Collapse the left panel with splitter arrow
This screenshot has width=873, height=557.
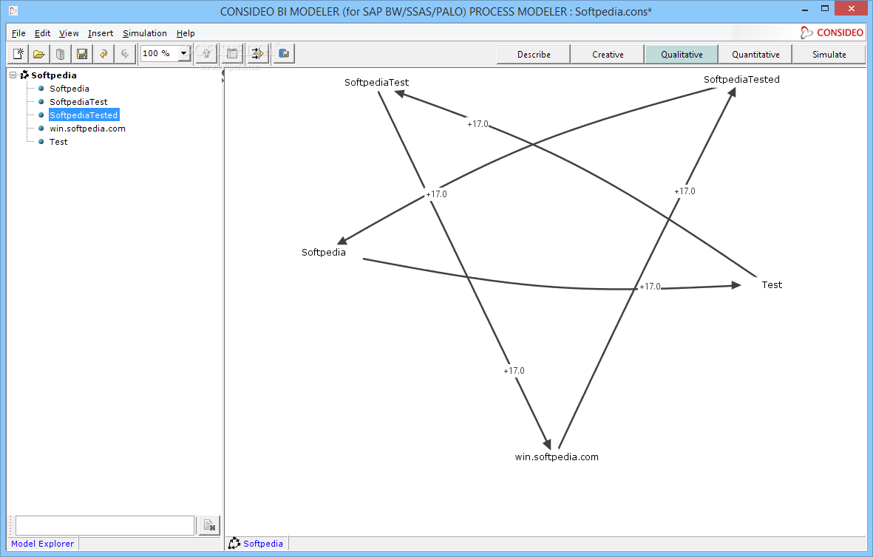(223, 73)
